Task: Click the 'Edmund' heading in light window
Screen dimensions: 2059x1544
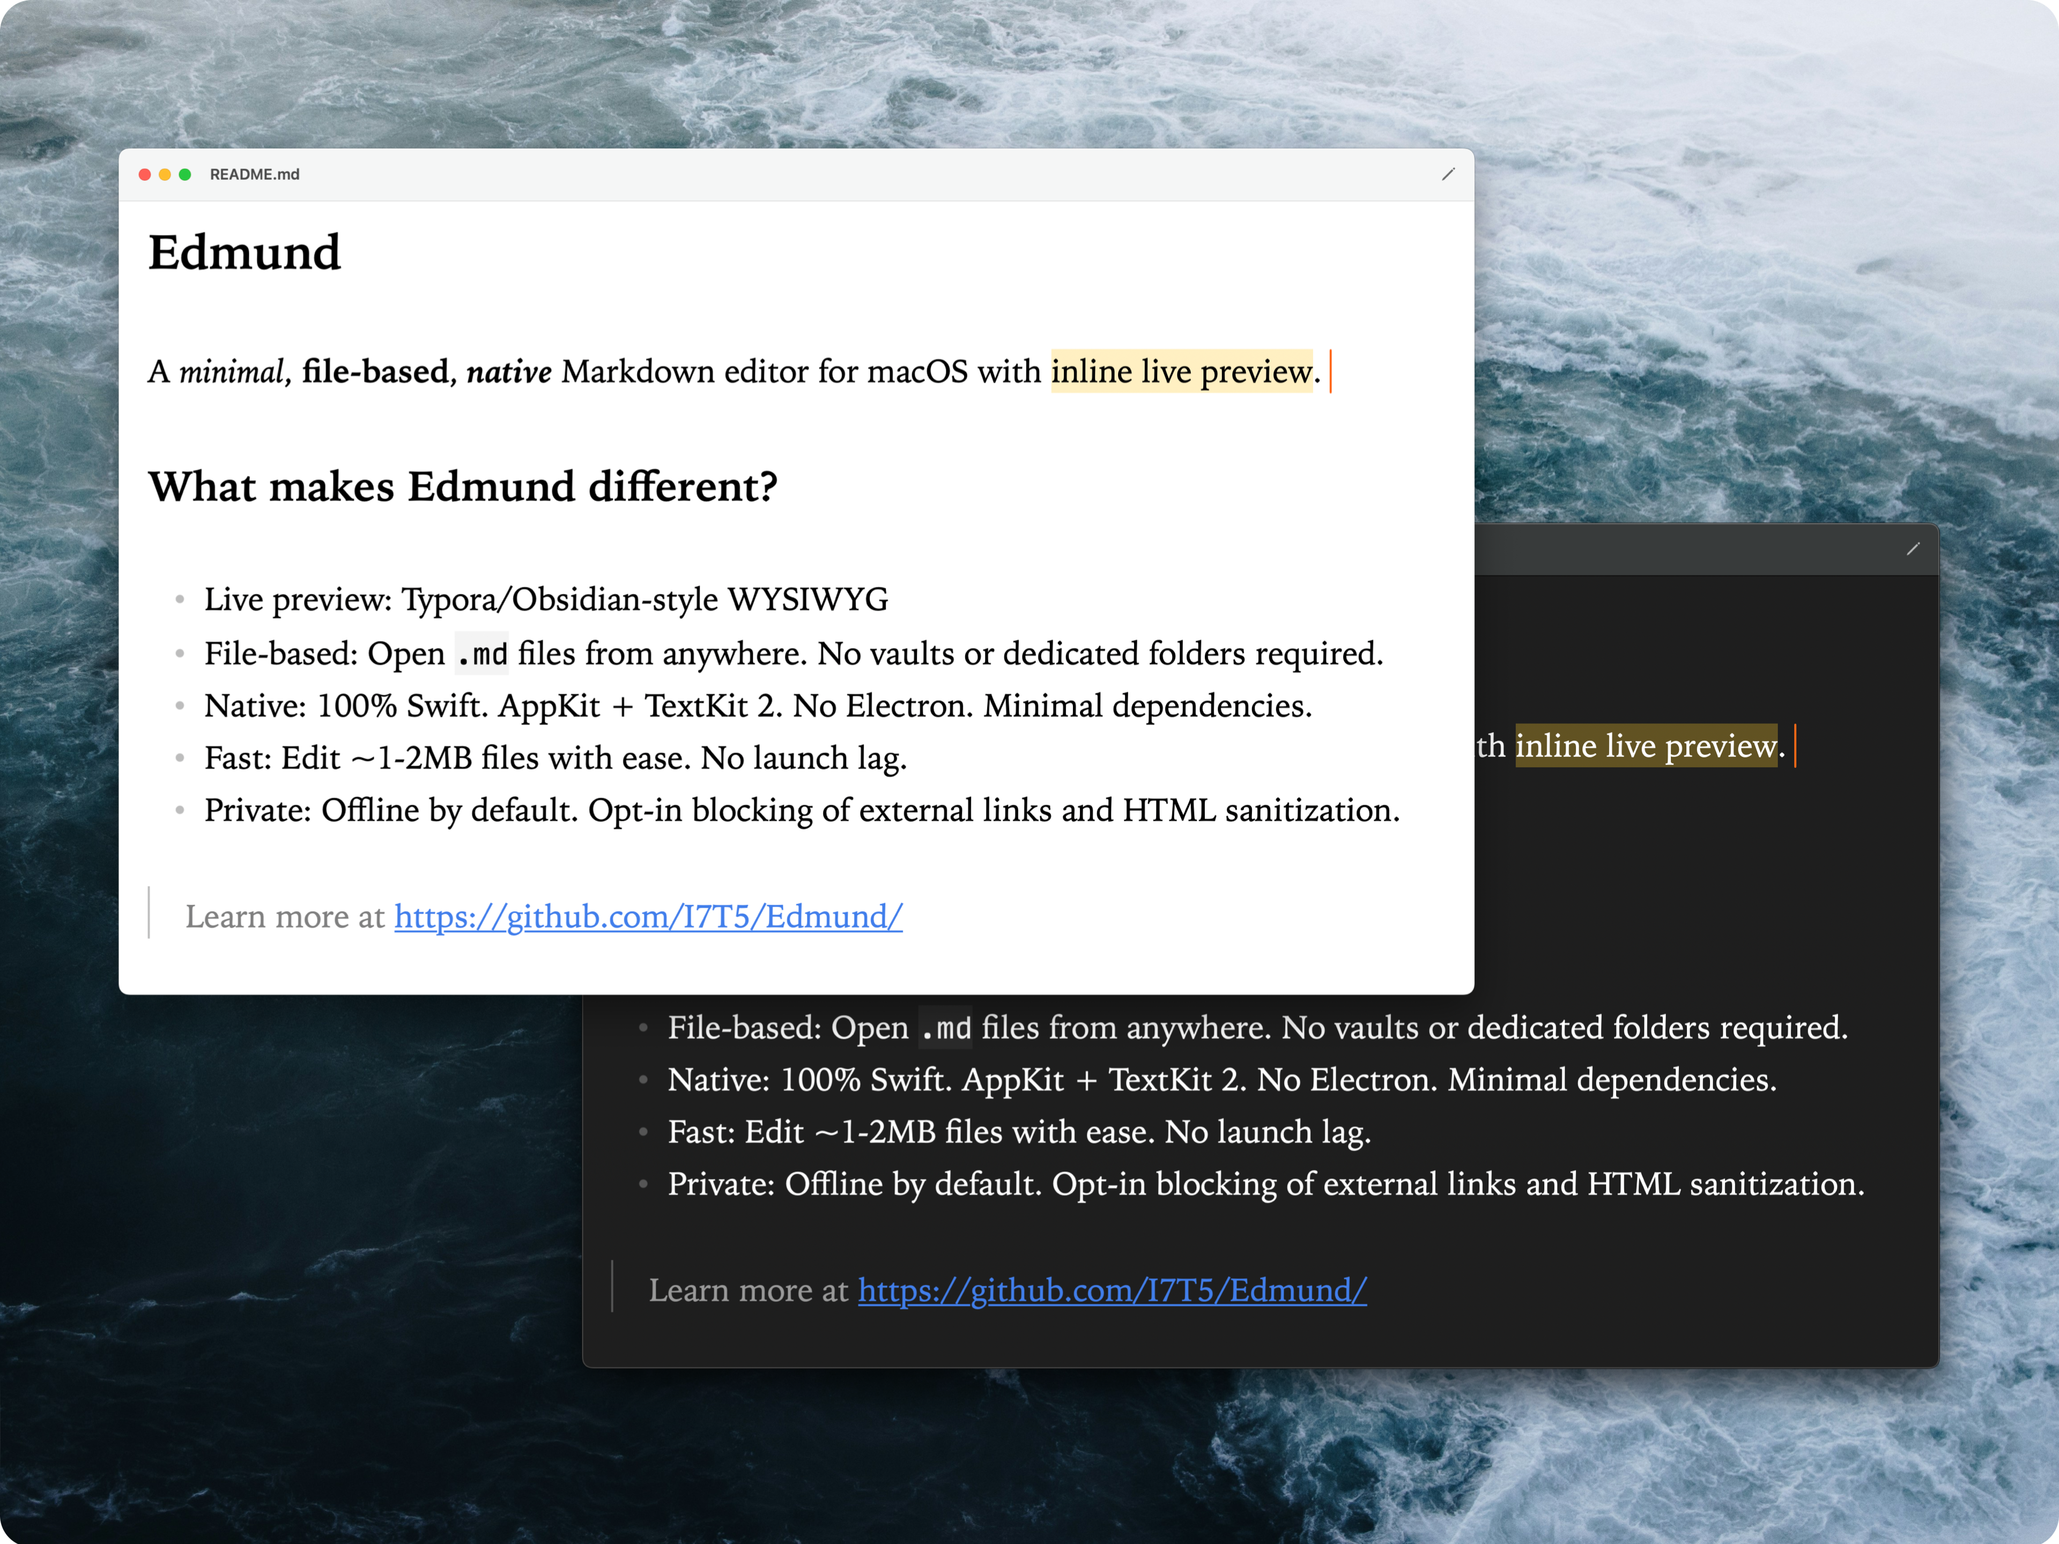Action: 244,252
